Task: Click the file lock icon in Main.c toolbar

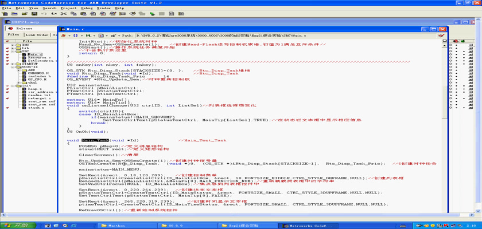Action: click(x=113, y=36)
